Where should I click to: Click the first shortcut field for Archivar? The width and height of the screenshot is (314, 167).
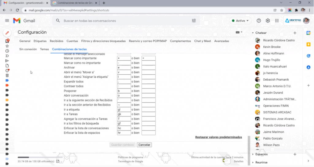point(124,68)
